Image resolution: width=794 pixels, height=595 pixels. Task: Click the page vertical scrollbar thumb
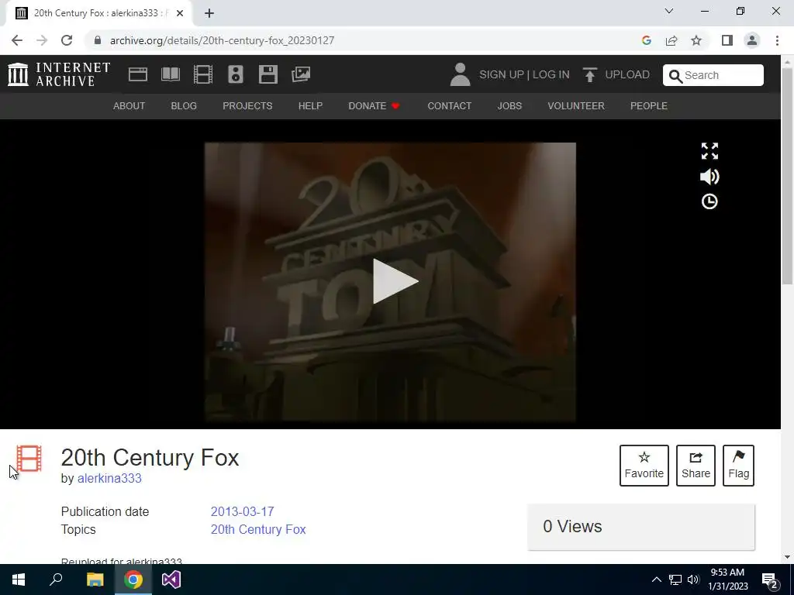tap(787, 174)
